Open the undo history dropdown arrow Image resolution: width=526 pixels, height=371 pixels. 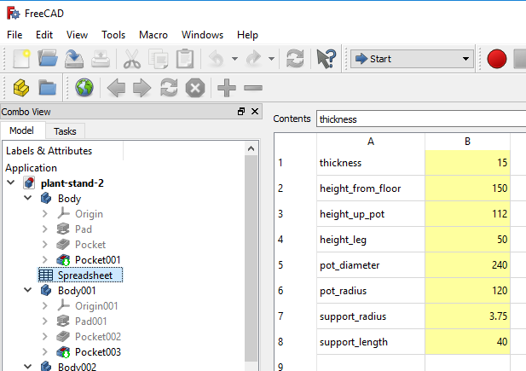point(234,59)
